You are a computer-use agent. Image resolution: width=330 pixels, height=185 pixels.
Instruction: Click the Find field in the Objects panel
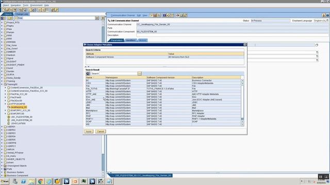pyautogui.click(x=56, y=18)
